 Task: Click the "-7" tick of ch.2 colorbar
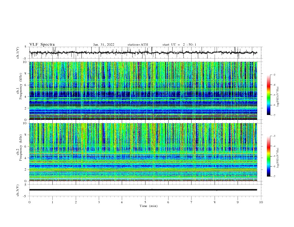point(274,177)
